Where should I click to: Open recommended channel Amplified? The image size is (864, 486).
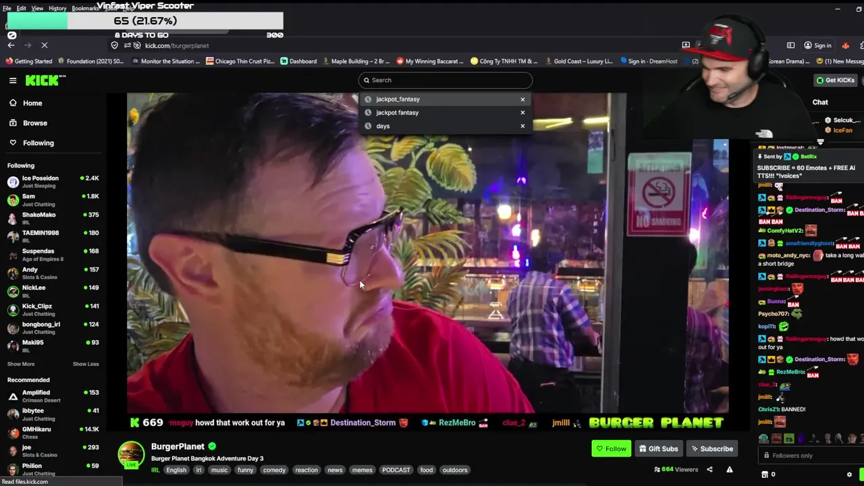53,396
